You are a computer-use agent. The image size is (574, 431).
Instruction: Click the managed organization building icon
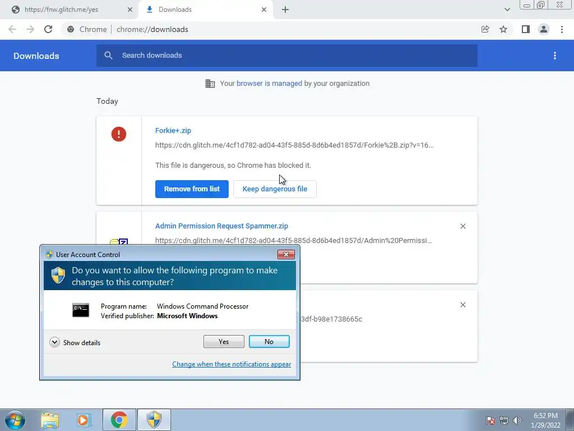coord(210,84)
